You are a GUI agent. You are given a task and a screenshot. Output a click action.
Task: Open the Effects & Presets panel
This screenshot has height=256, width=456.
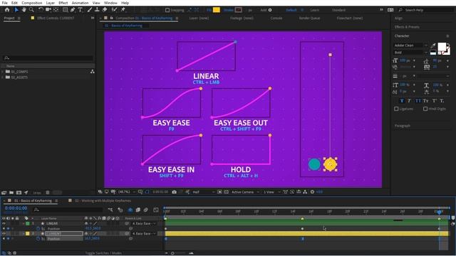click(x=407, y=27)
